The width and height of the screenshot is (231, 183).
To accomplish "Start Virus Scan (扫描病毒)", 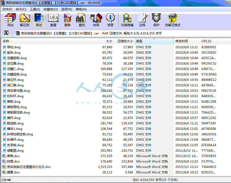I will [127, 20].
